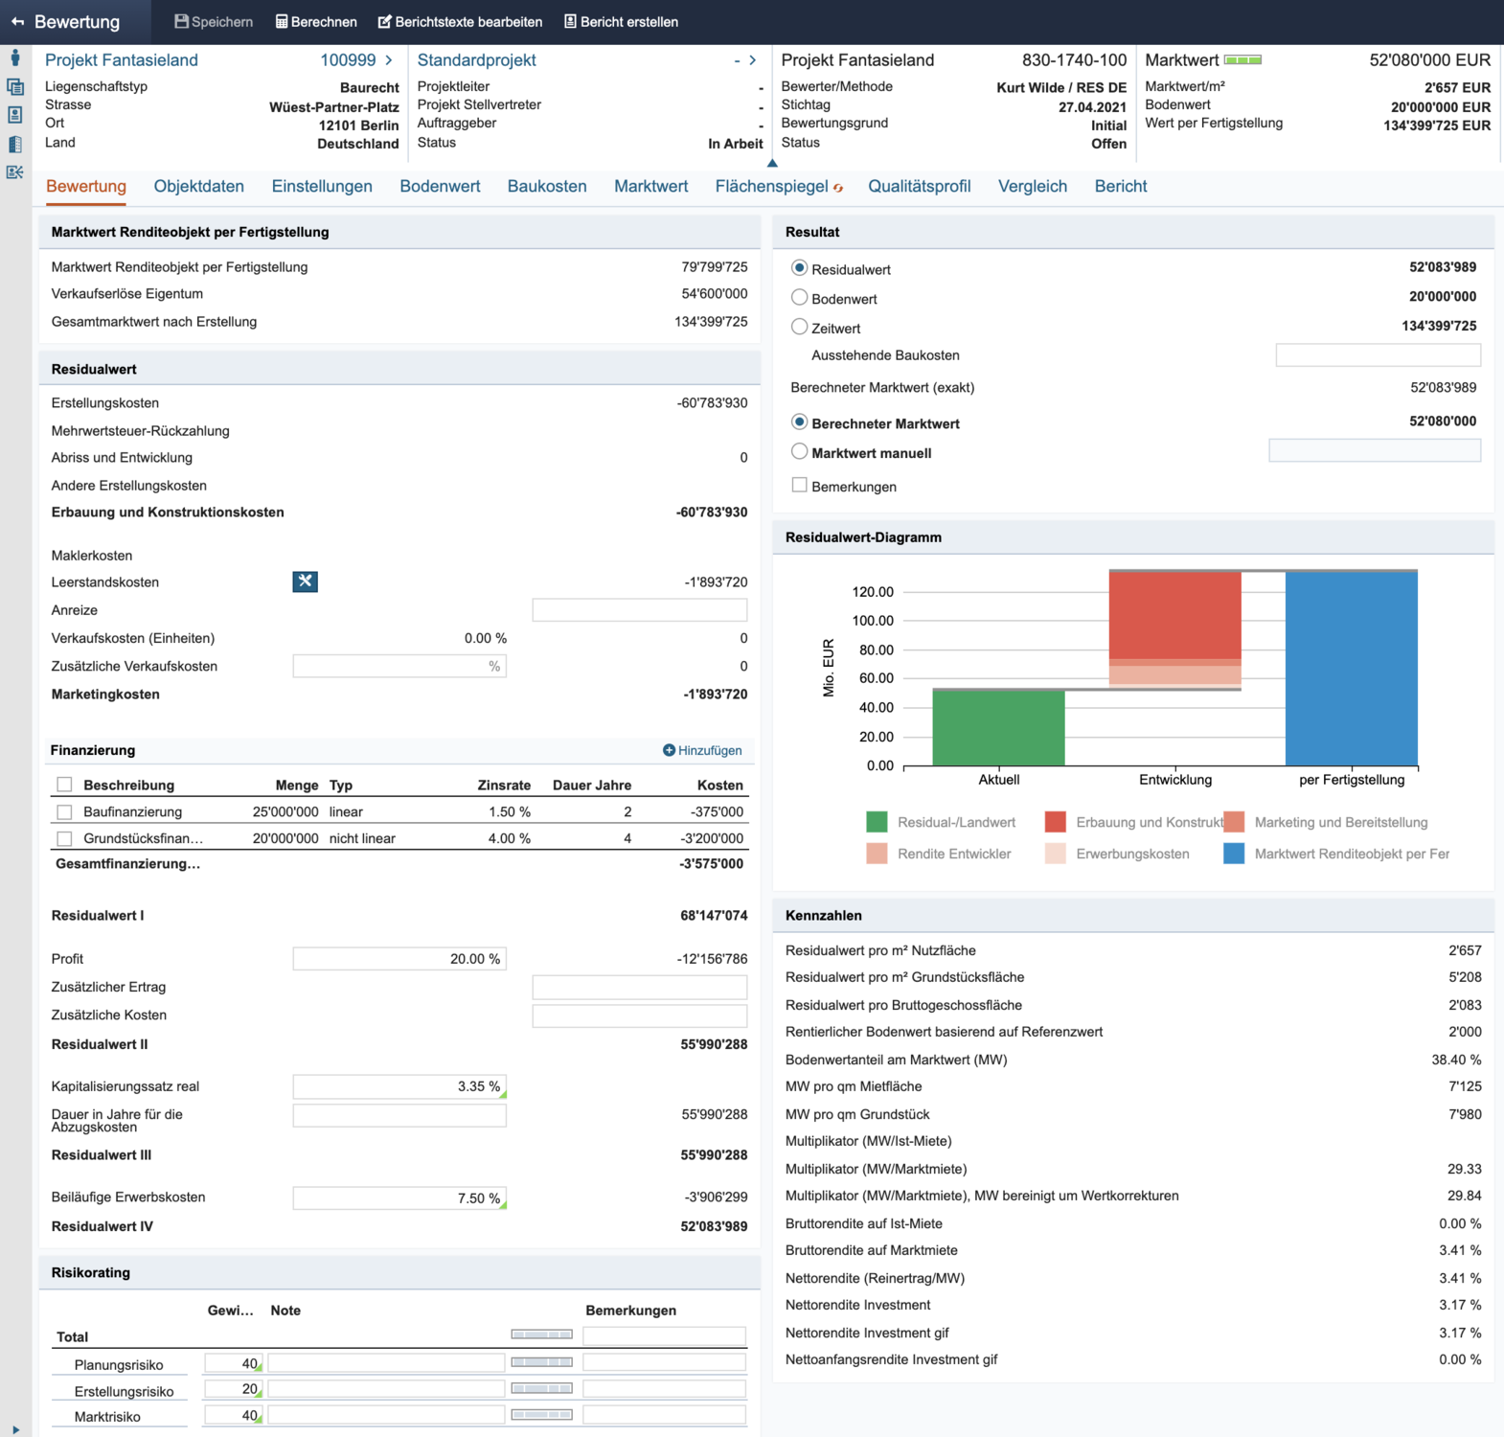Click the Marktwert manuell input field
1504x1437 pixels.
click(x=1375, y=450)
